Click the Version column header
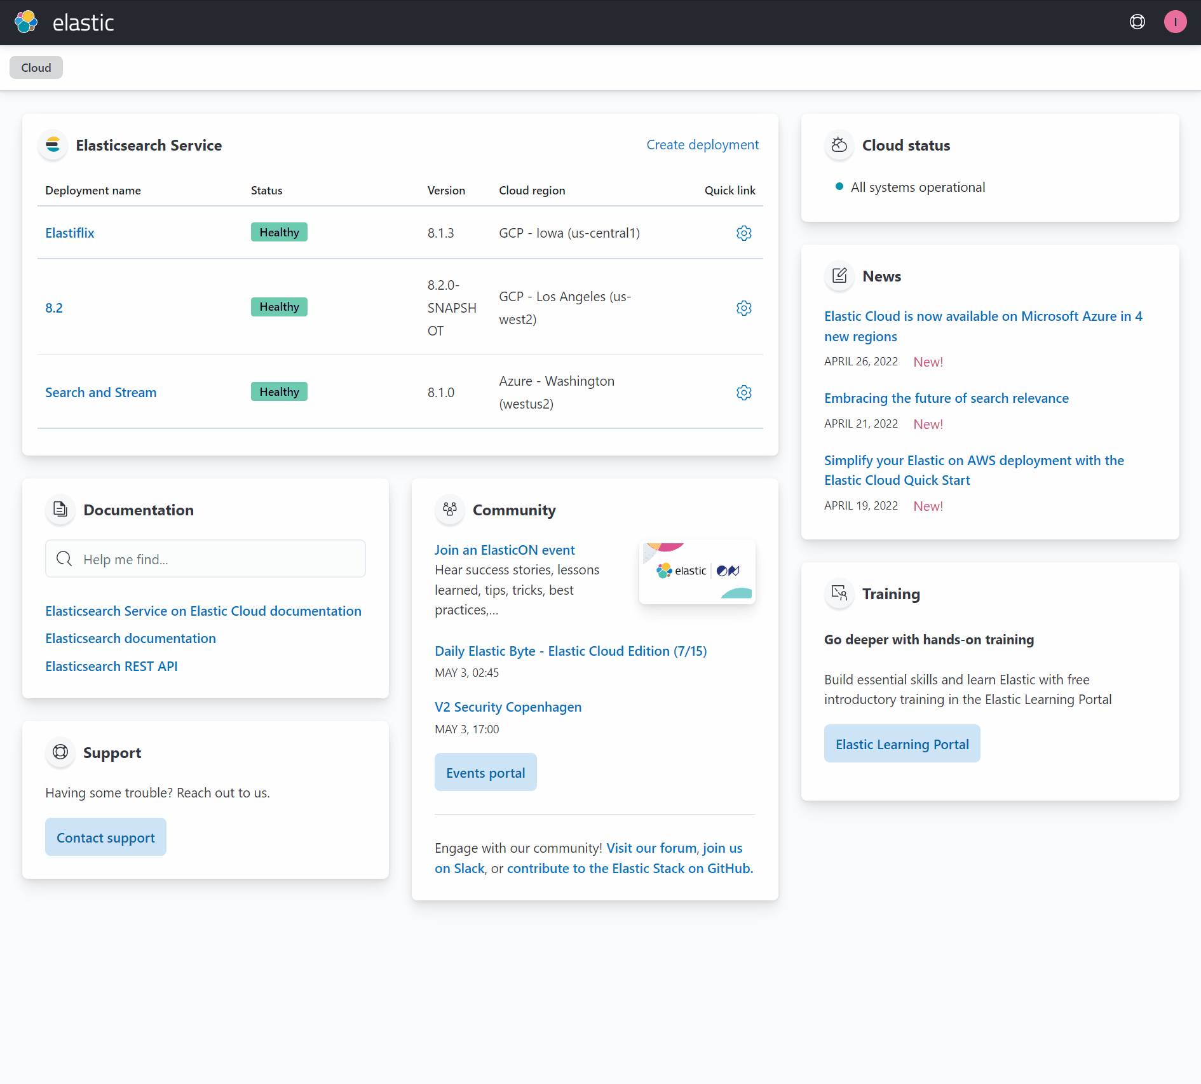 tap(446, 191)
